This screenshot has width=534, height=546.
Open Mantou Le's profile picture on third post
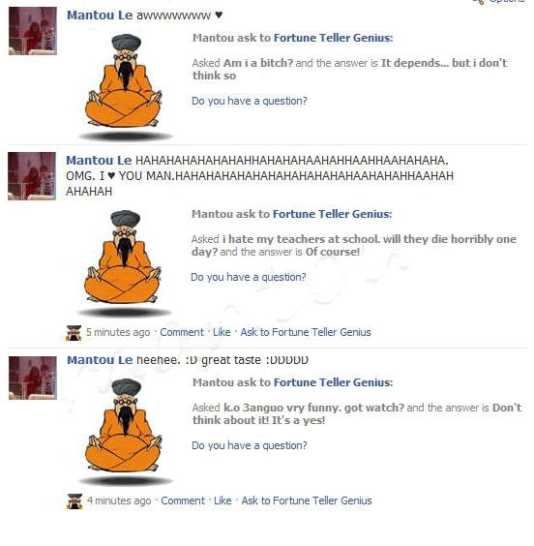point(33,378)
